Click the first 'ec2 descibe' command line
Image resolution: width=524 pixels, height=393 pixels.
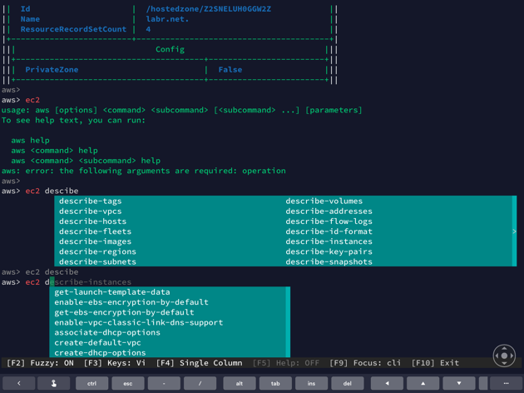pyautogui.click(x=40, y=191)
